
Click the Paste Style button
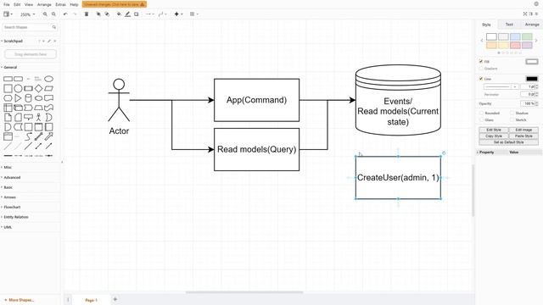pos(523,136)
